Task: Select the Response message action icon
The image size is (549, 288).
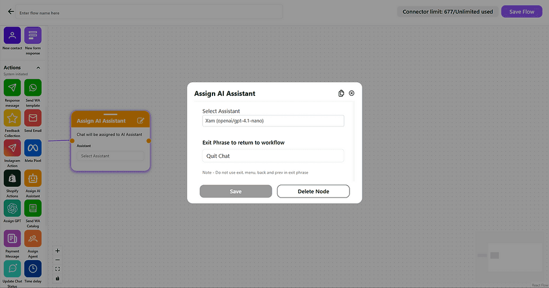Action: tap(12, 87)
